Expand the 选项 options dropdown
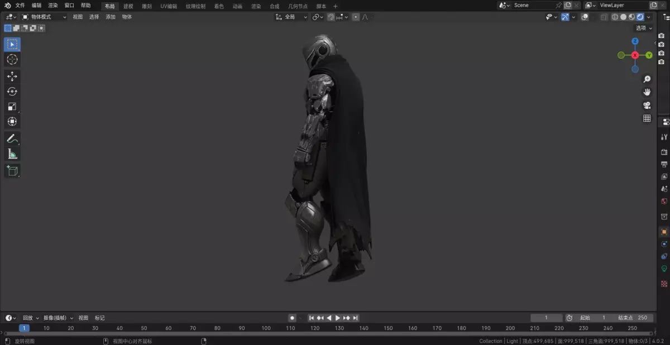 (644, 28)
